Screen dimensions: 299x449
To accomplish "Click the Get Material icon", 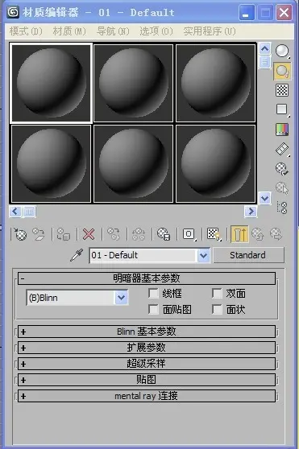I will click(x=20, y=234).
